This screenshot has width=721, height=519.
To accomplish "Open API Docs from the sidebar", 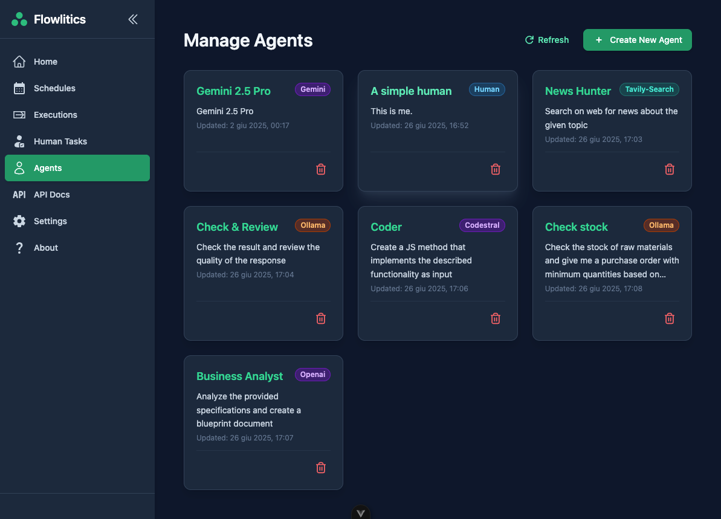I will pos(77,195).
